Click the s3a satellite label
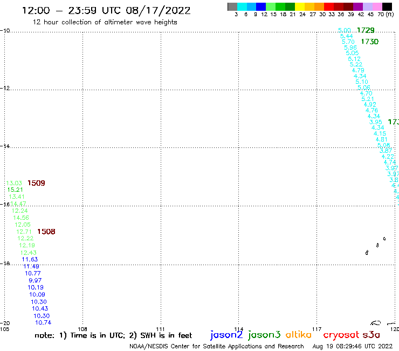Image resolution: width=399 pixels, height=351 pixels. pos(371,335)
